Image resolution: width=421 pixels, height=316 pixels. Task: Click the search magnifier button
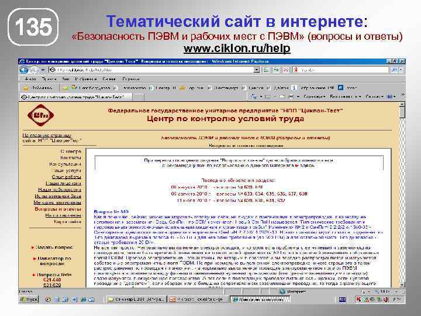(x=394, y=70)
